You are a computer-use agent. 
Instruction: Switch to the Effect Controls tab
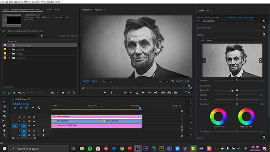54,10
